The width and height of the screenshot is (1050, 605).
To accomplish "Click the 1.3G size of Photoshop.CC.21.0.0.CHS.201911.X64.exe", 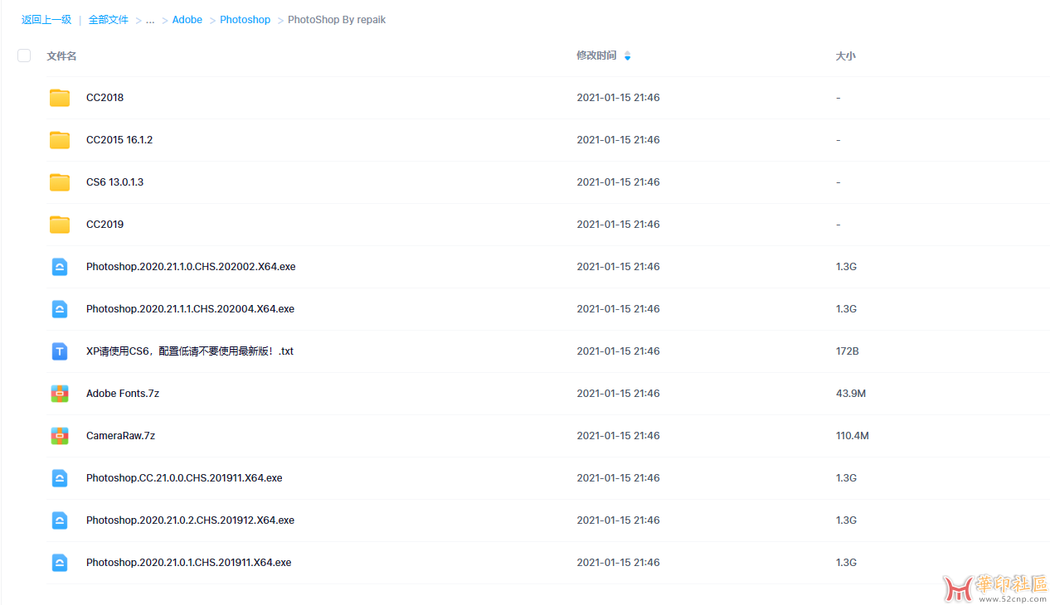I will tap(846, 478).
